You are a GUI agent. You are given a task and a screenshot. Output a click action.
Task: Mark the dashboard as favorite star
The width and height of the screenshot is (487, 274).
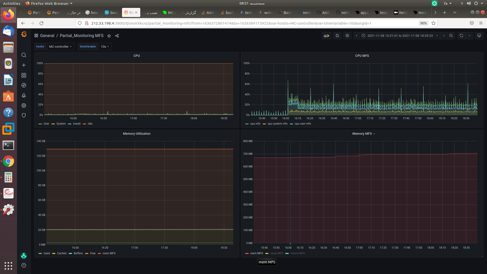[109, 36]
